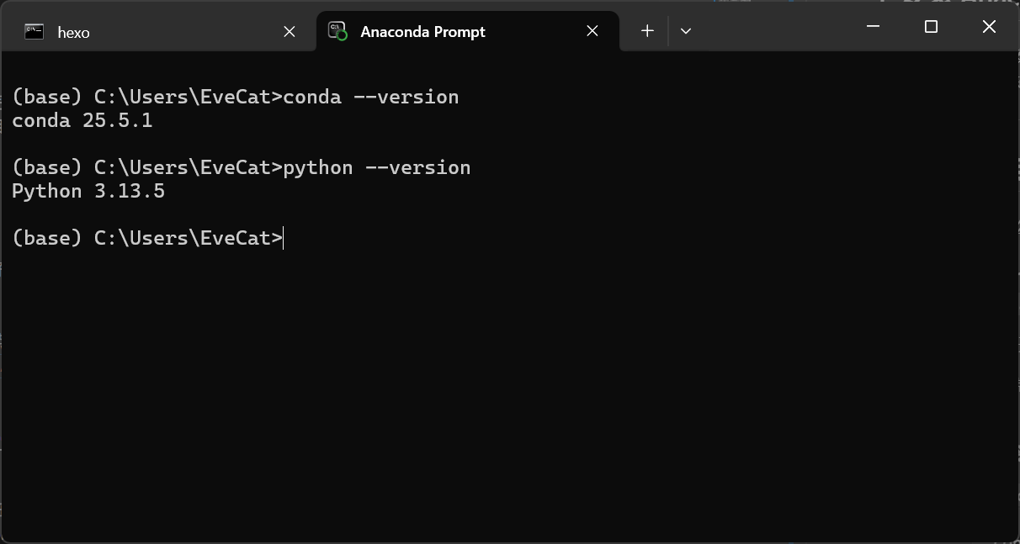
Task: Close the terminal window
Action: point(989,27)
